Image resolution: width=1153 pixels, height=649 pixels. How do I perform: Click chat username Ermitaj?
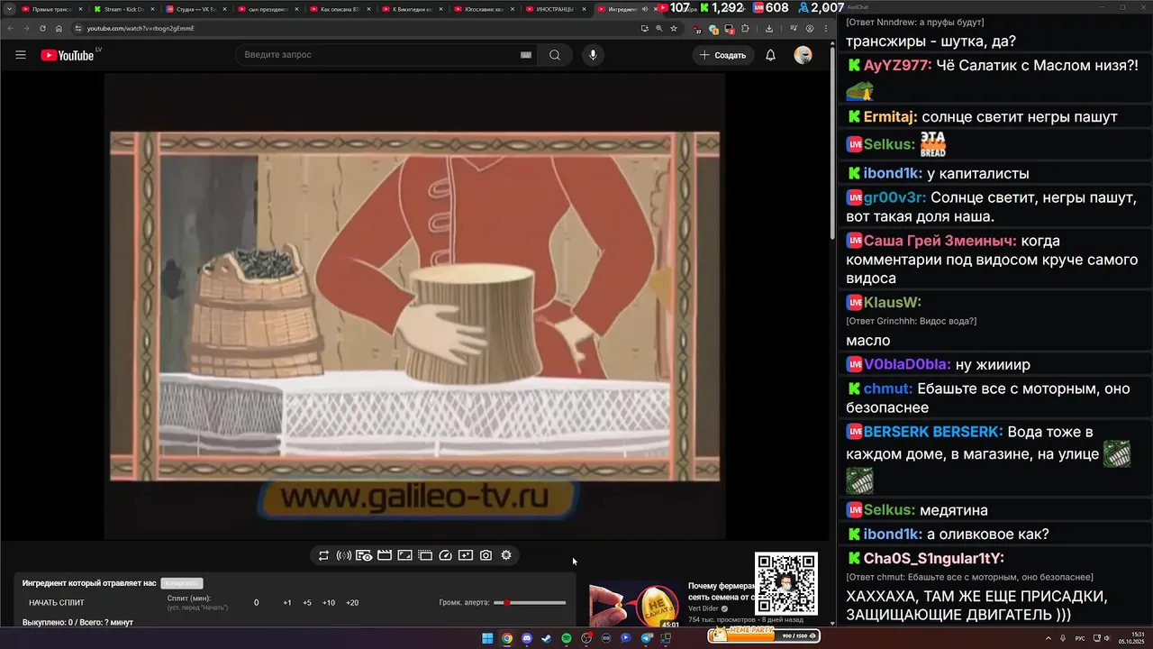pyautogui.click(x=890, y=117)
